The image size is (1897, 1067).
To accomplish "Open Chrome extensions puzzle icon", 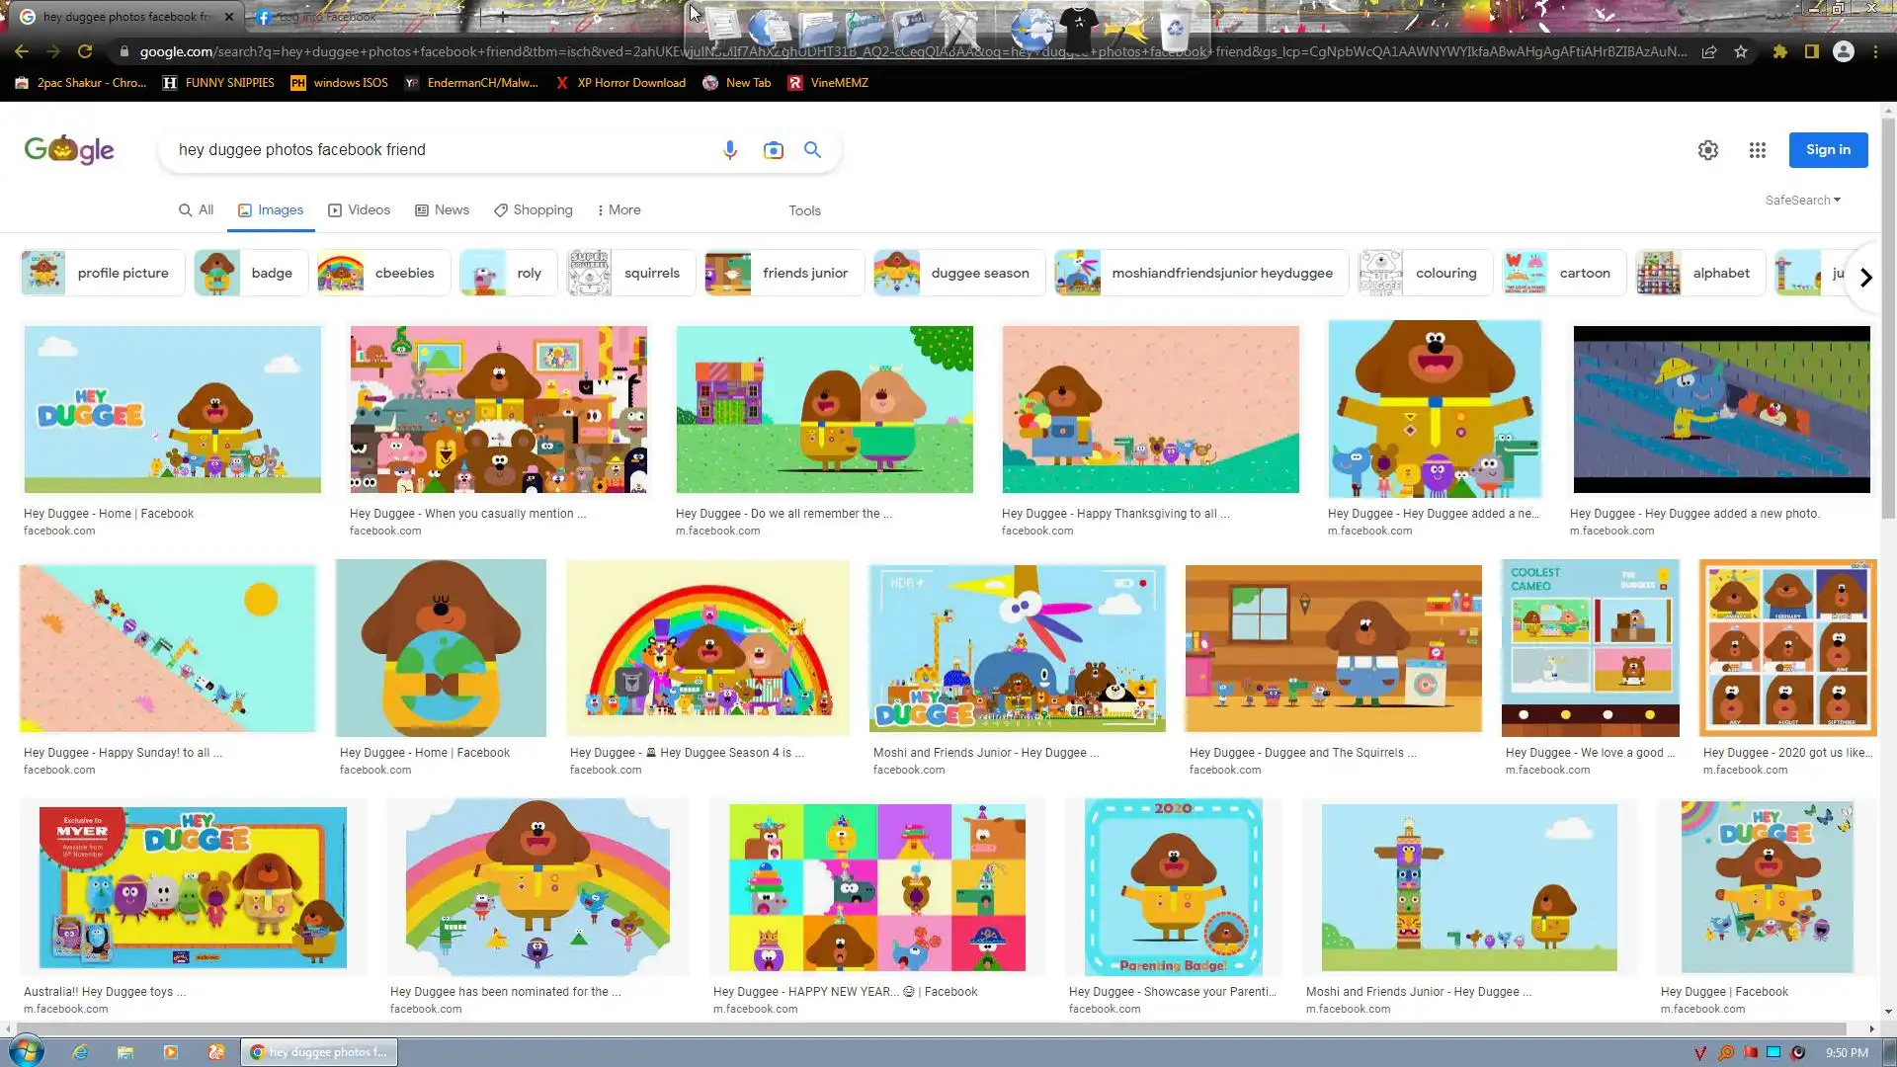I will pyautogui.click(x=1779, y=51).
